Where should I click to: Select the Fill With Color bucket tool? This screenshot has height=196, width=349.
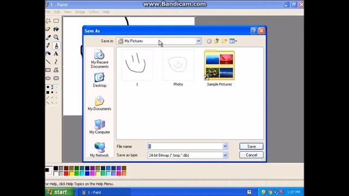point(56,29)
